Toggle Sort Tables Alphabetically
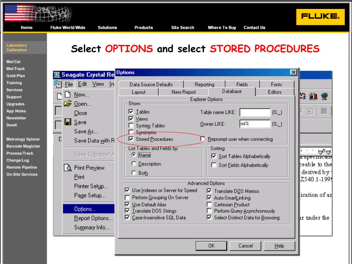The width and height of the screenshot is (352, 264). click(214, 156)
